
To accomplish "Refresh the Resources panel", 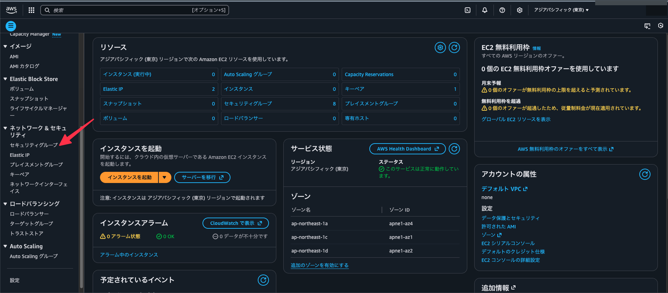I will 454,47.
